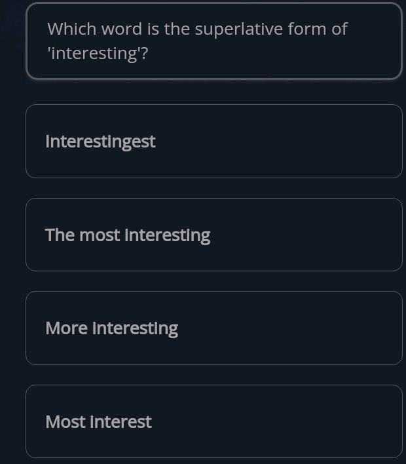Image resolution: width=406 pixels, height=464 pixels.
Task: Click the question text box
Action: pos(213,41)
